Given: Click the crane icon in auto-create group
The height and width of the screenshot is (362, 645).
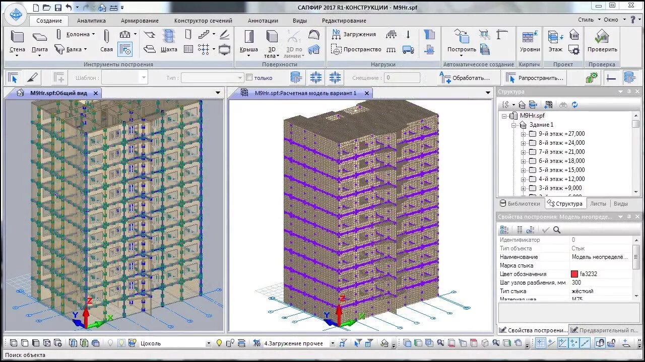Looking at the screenshot, I should point(502,34).
